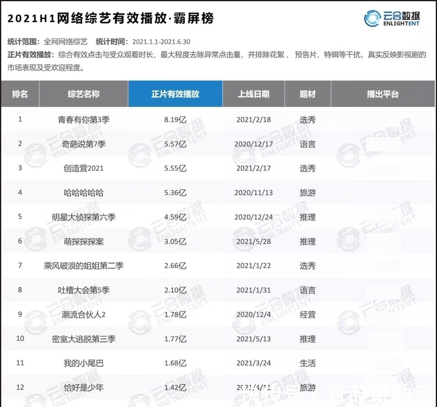Select the 推理 tag beside 明星大侦探第六季
Image resolution: width=437 pixels, height=407 pixels.
tap(308, 217)
